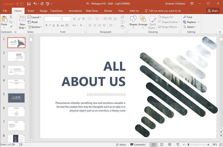Click the zoom in plus button
This screenshot has height=147, width=223.
pos(208,145)
